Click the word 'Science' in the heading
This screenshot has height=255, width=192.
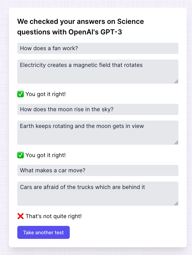coord(131,22)
